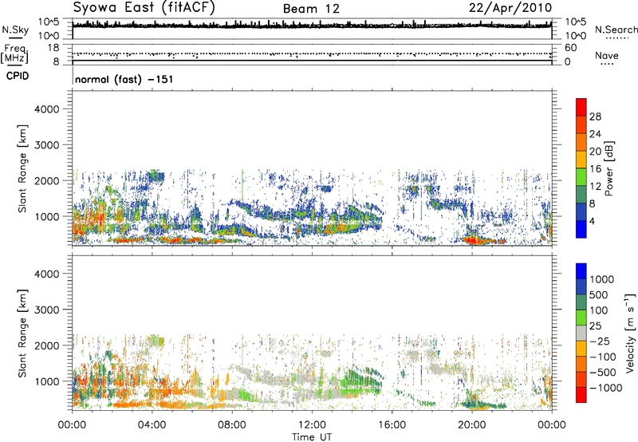This screenshot has width=638, height=442.
Task: Click the 'Power [dB]' colorbar label
Action: 608,168
